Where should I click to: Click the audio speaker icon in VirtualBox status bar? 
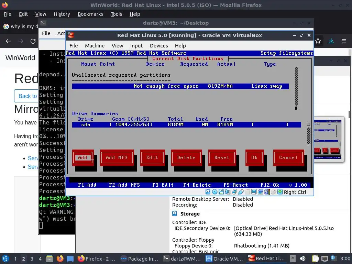pyautogui.click(x=228, y=192)
